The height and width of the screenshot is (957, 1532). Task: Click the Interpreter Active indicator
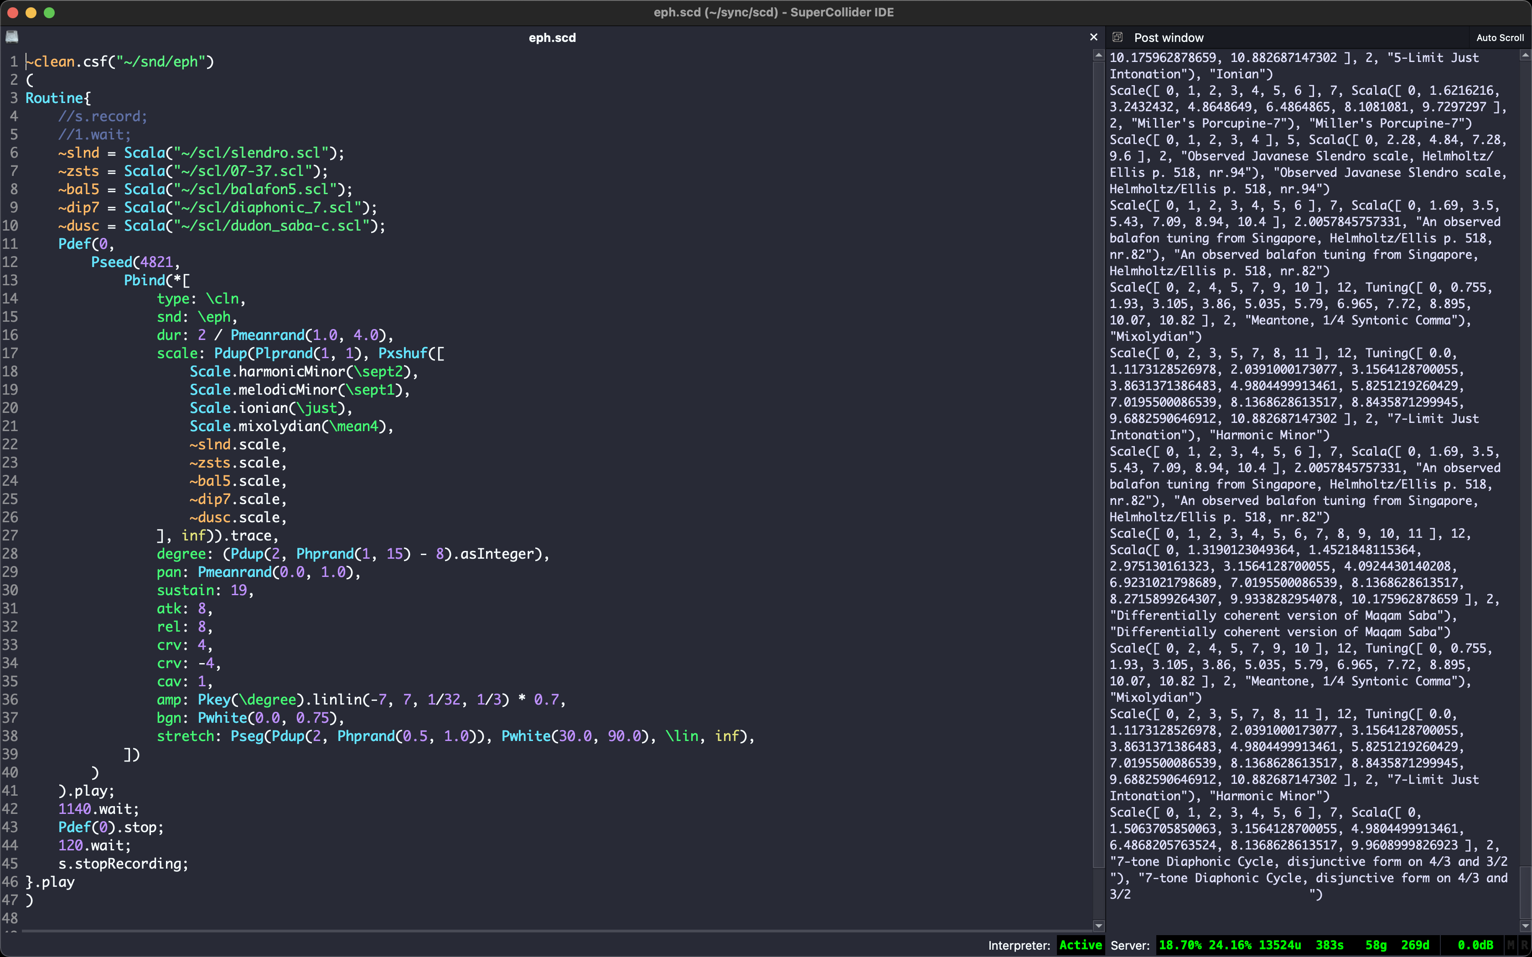[1080, 945]
